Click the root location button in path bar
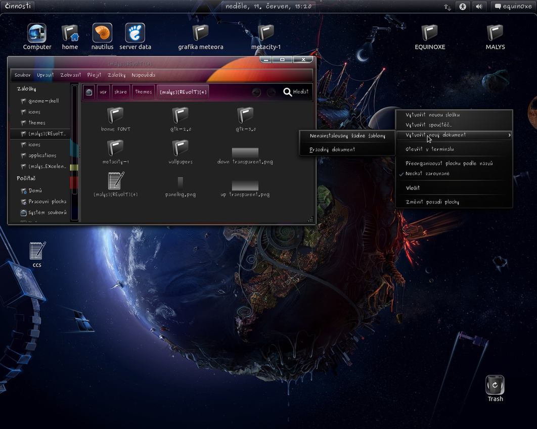 point(89,92)
